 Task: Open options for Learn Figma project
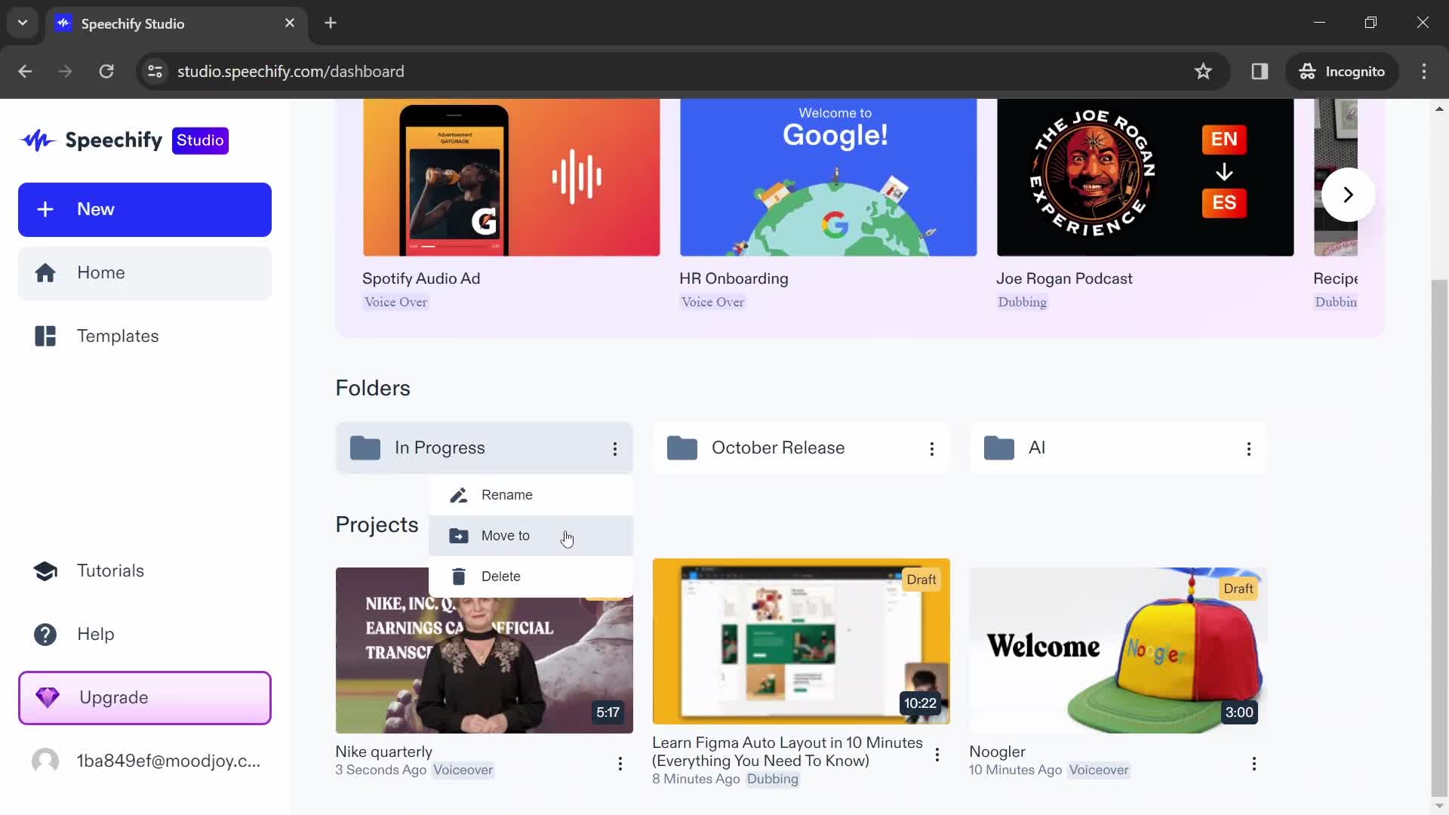click(x=937, y=755)
